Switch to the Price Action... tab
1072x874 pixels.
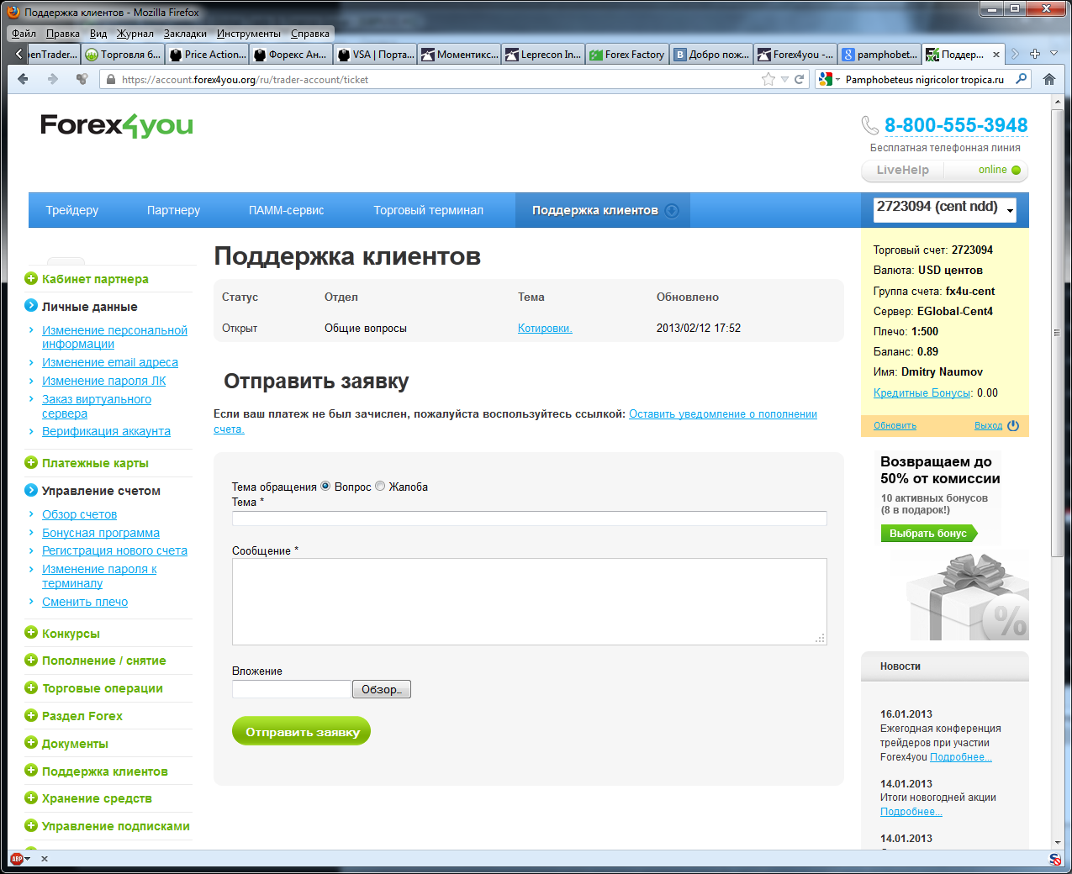[x=207, y=54]
